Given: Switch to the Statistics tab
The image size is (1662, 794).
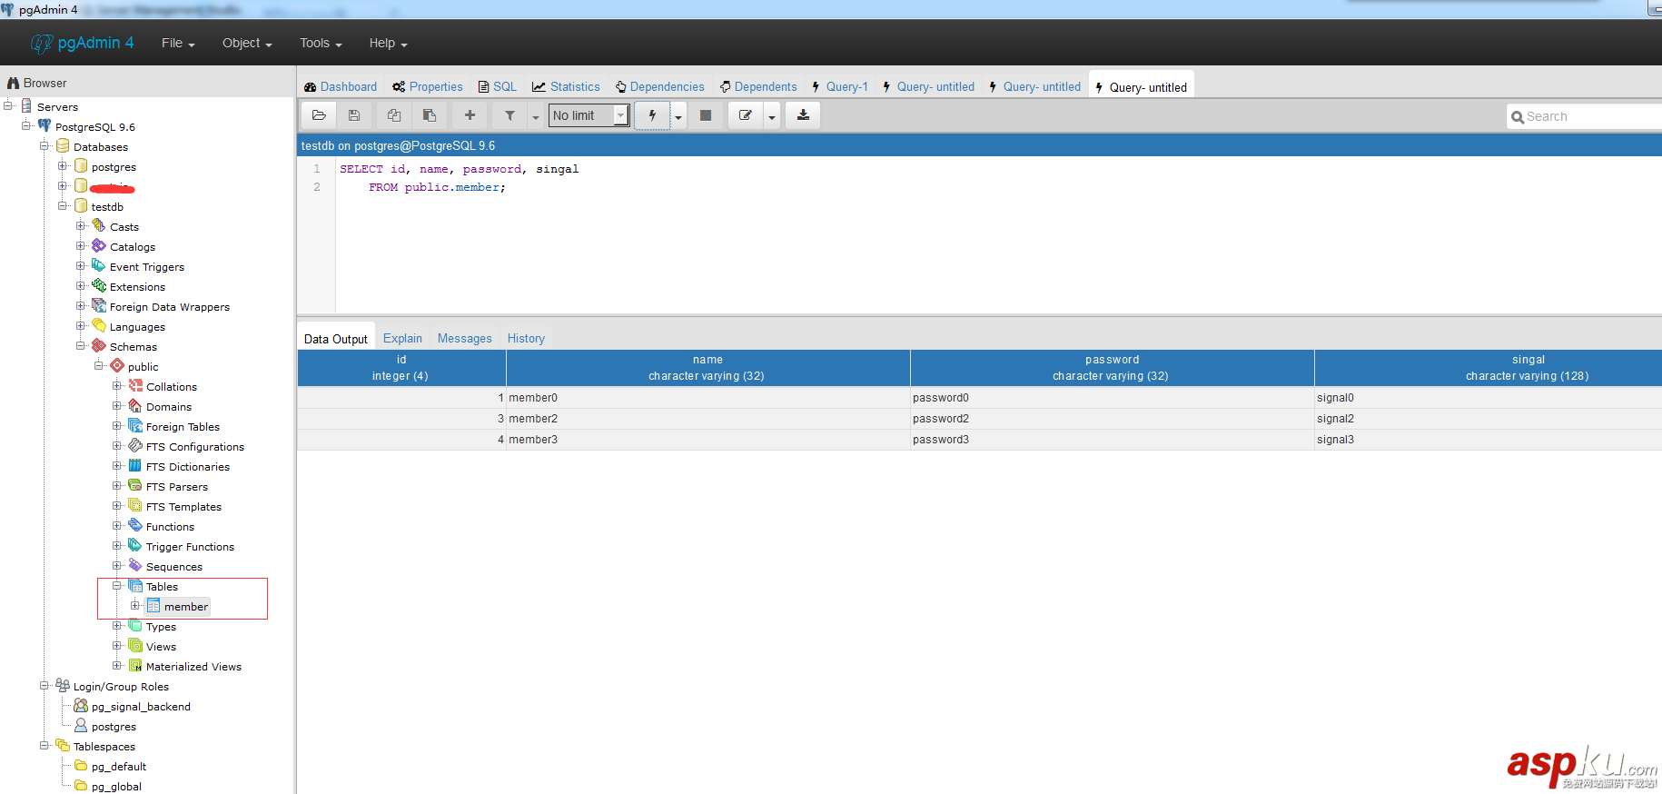Looking at the screenshot, I should 566,86.
